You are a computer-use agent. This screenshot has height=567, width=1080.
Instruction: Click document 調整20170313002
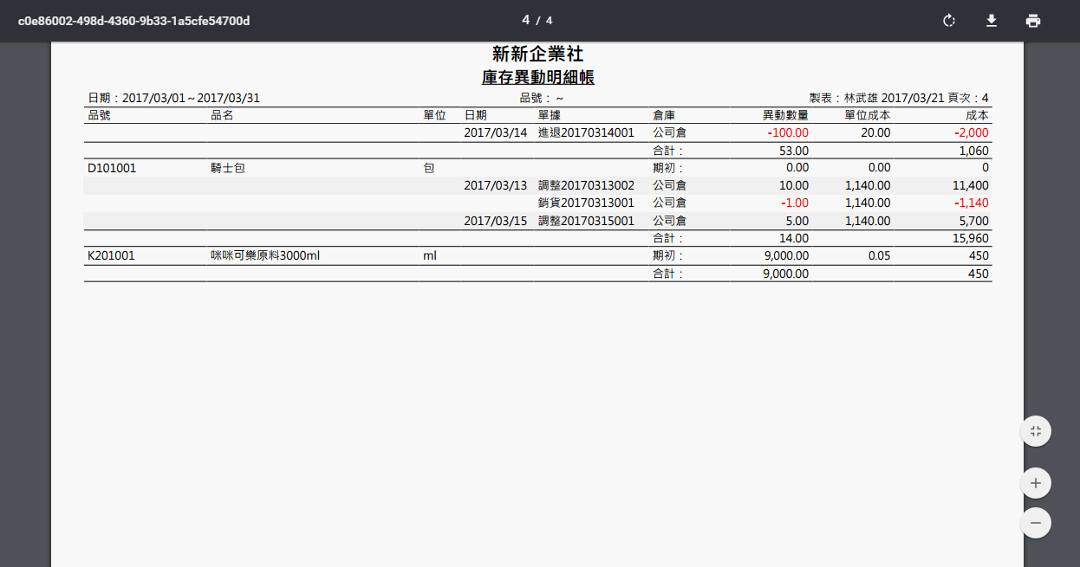coord(586,186)
